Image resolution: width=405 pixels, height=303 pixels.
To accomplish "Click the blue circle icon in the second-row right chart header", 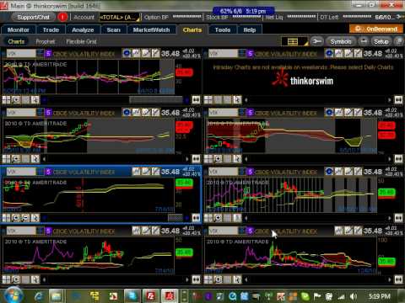I will tap(329, 113).
